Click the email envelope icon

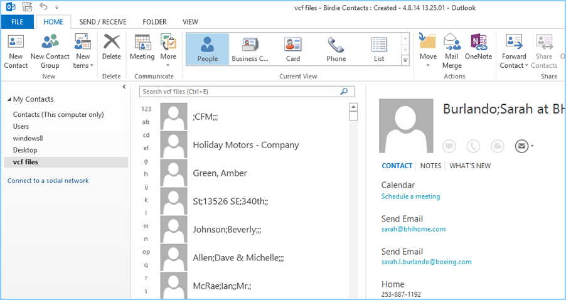tap(521, 146)
